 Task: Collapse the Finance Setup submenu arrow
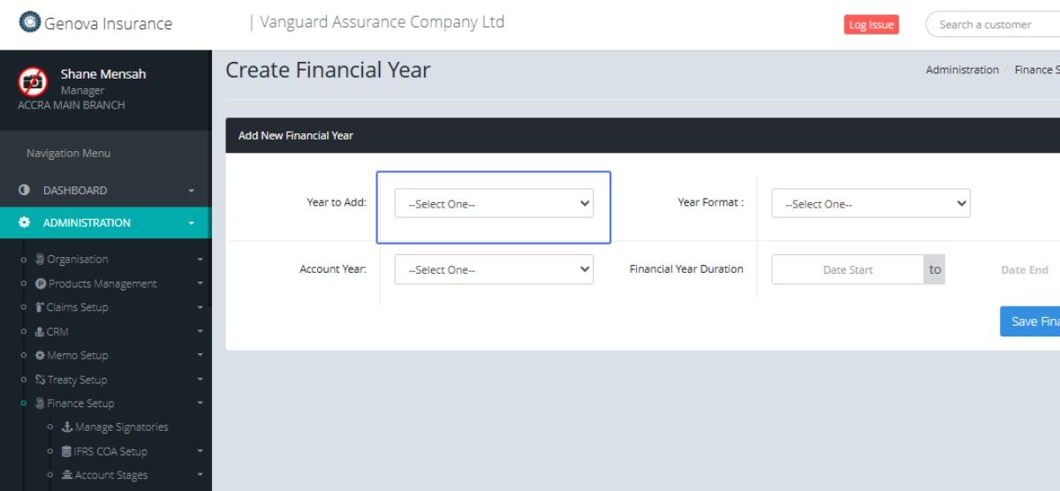[200, 404]
